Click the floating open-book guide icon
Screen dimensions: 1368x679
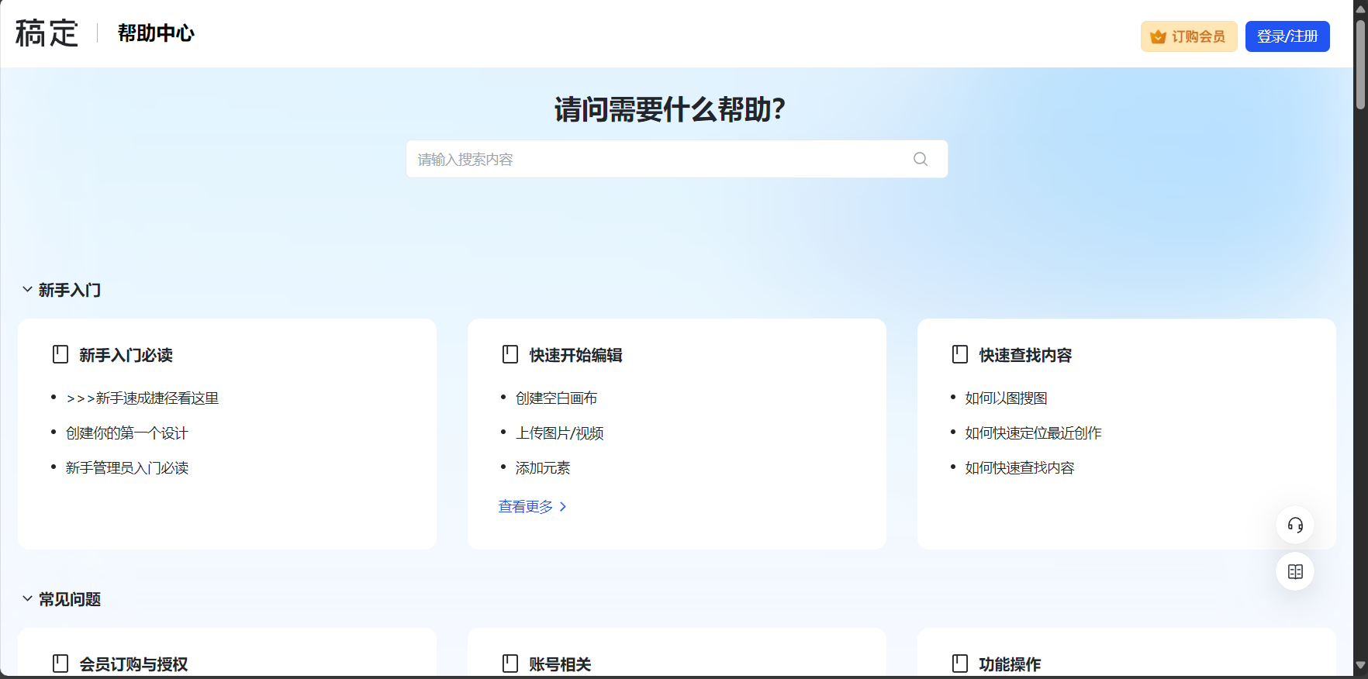pyautogui.click(x=1295, y=572)
